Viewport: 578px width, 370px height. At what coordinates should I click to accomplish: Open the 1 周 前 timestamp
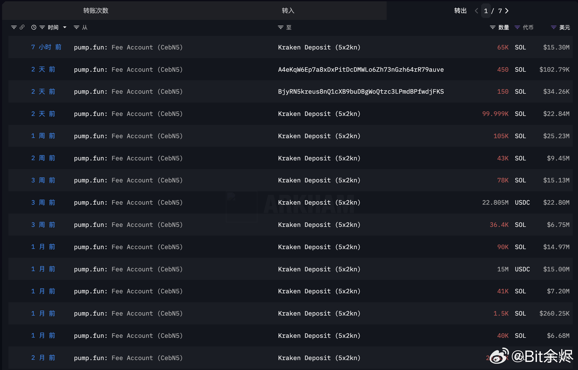pos(43,136)
